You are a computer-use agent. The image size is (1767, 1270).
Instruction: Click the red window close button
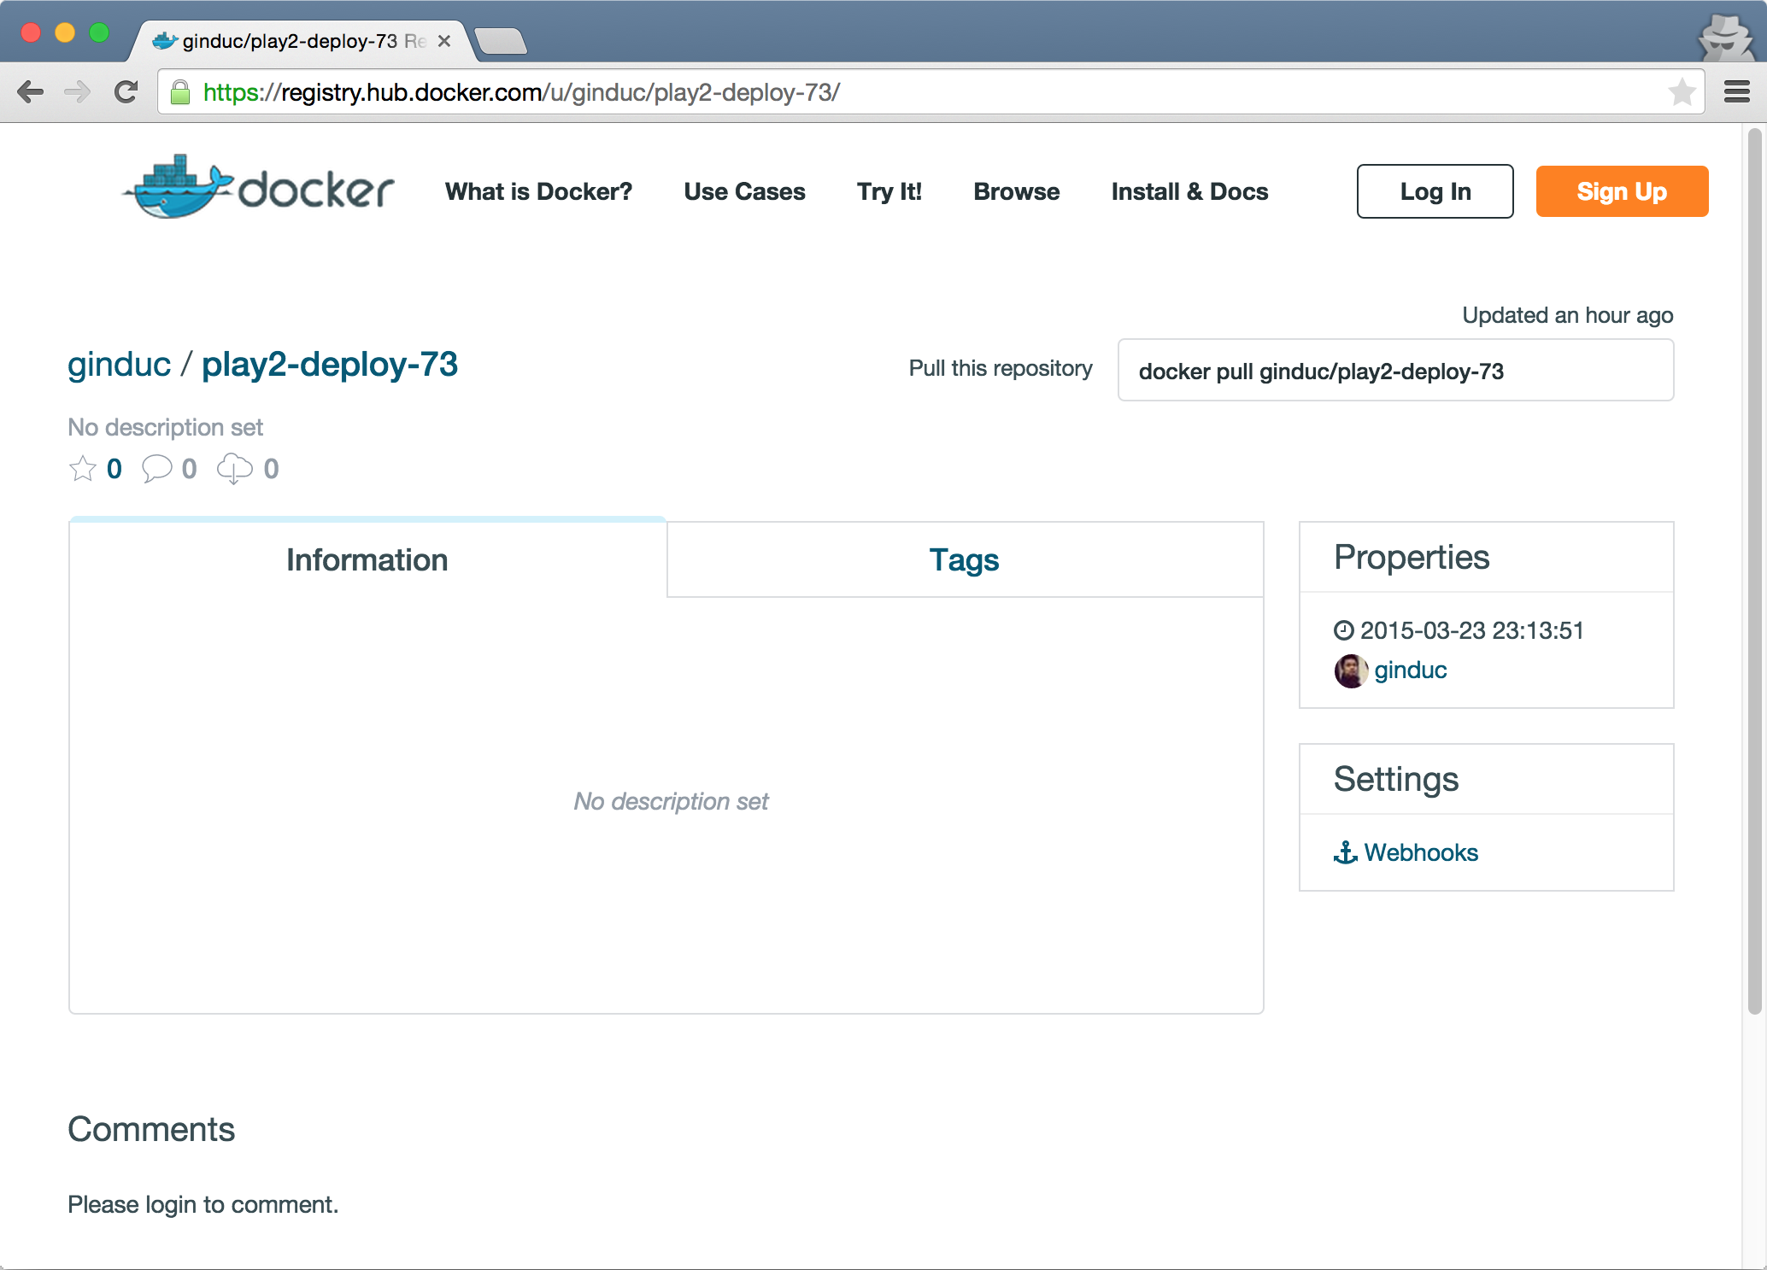coord(31,32)
